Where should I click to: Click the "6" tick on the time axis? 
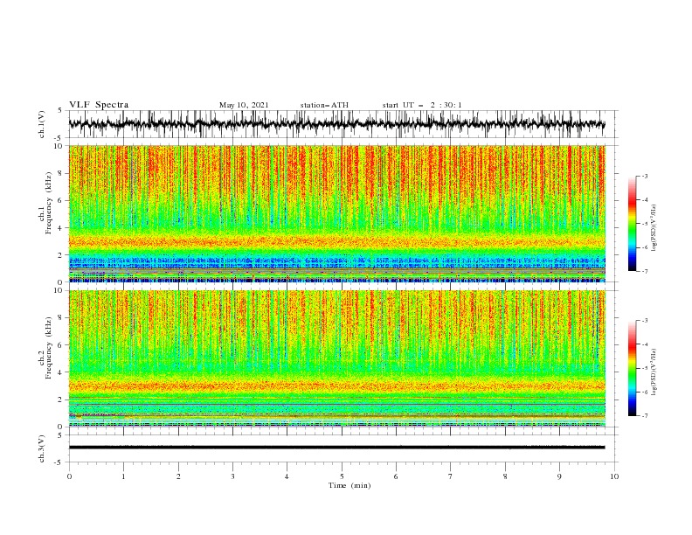coord(396,476)
